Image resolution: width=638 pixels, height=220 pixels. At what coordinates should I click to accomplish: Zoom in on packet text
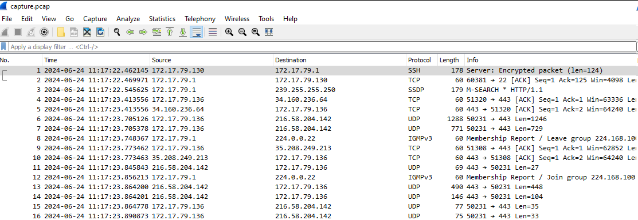[229, 32]
